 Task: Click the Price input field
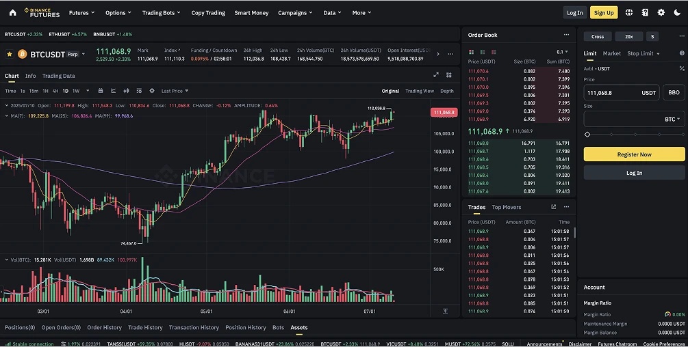coord(622,92)
